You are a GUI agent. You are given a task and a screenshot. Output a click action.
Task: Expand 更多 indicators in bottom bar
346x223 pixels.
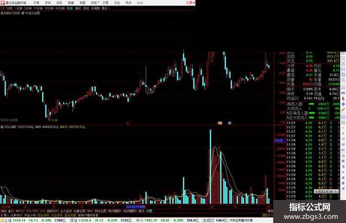coord(141,211)
